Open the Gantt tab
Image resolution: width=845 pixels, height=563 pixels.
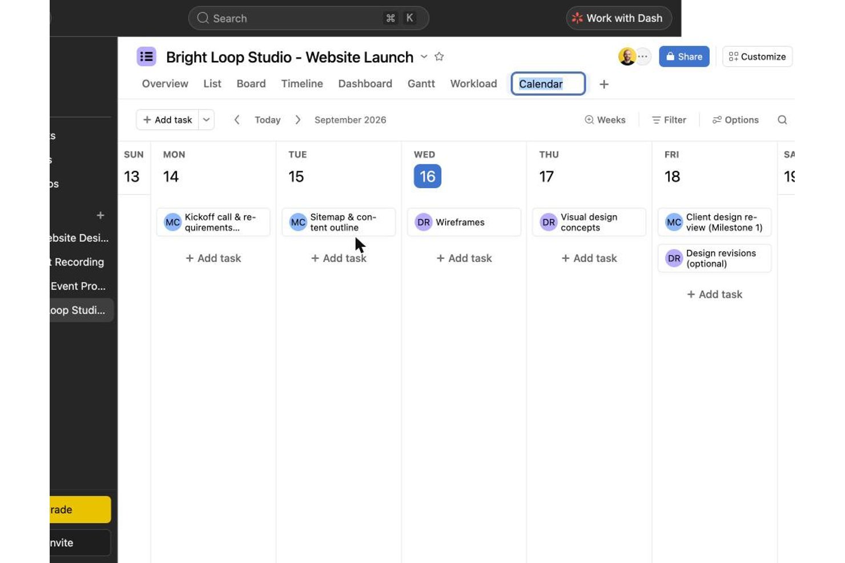421,84
